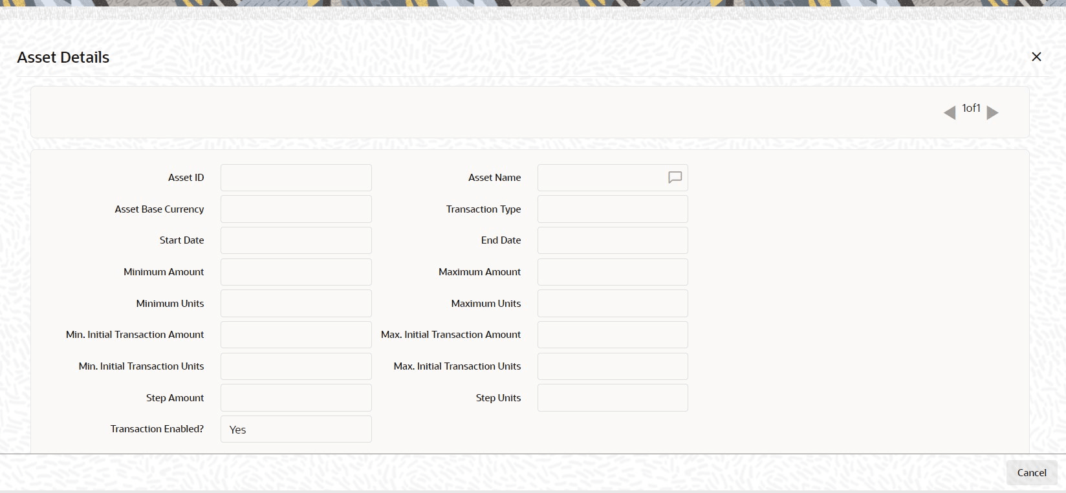This screenshot has height=493, width=1066.
Task: Click the 'Asset Base Currency' label
Action: [159, 209]
